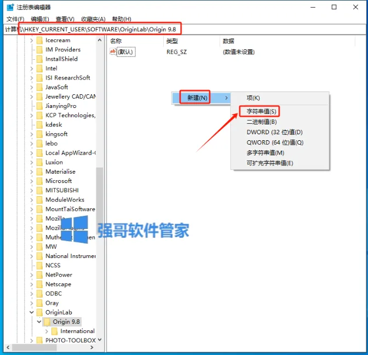Expand the Microsoft key
The width and height of the screenshot is (368, 355).
[x=32, y=181]
